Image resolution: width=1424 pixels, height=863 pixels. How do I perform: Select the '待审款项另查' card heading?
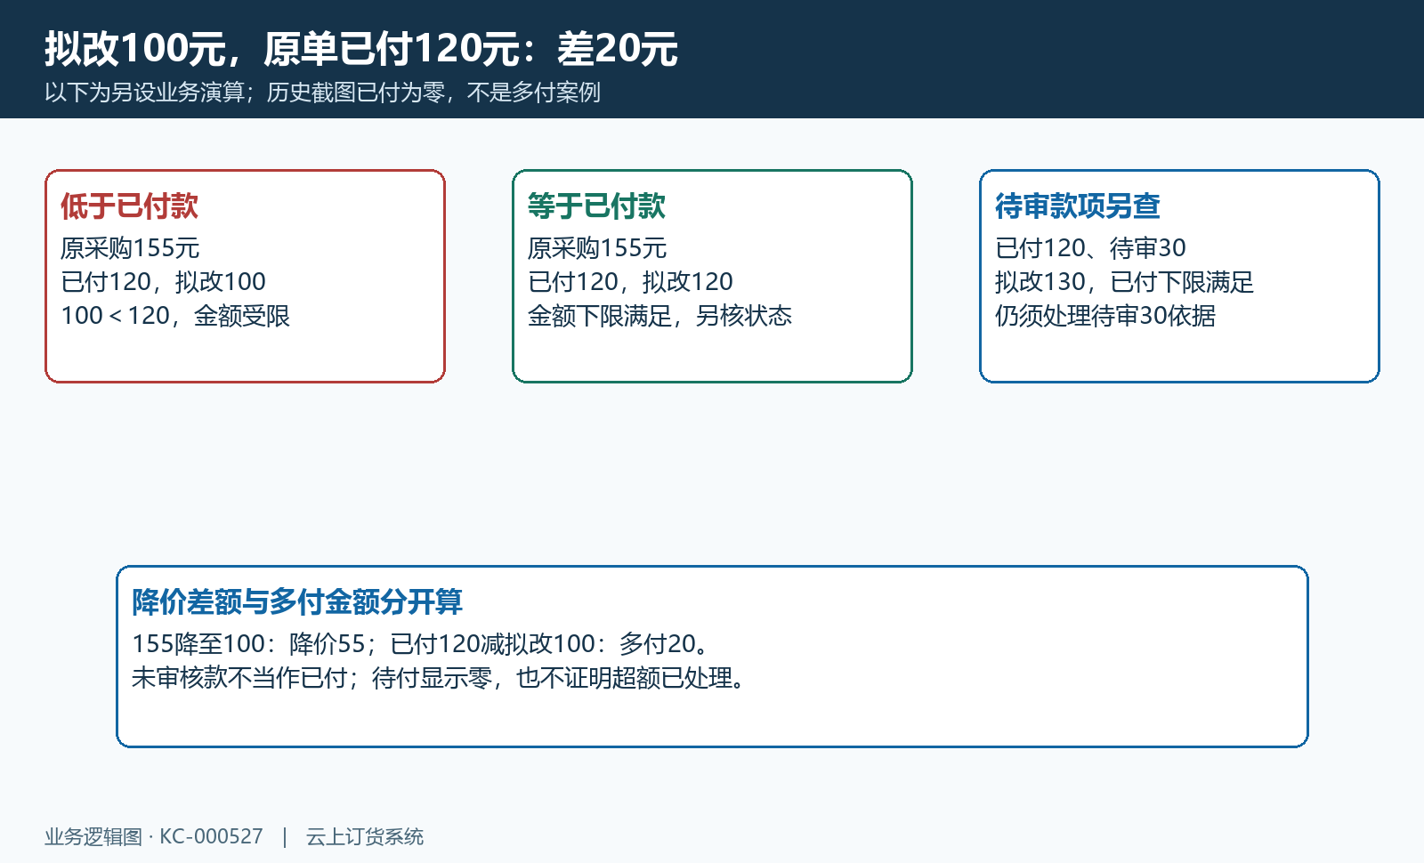tap(1078, 206)
